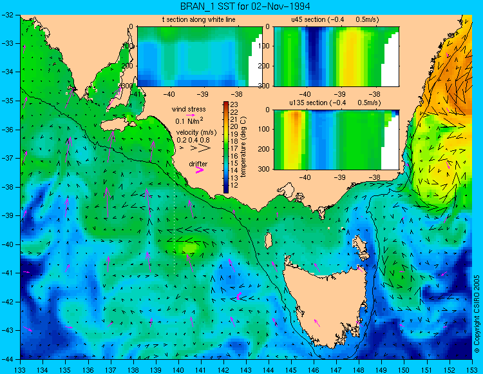This screenshot has width=483, height=374.
Task: Click depth label 200 on the t section
Action: (128, 66)
